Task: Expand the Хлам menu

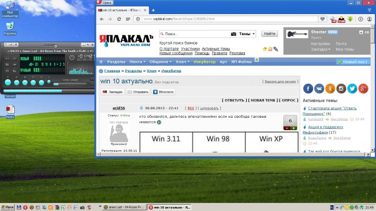Action: point(183,62)
